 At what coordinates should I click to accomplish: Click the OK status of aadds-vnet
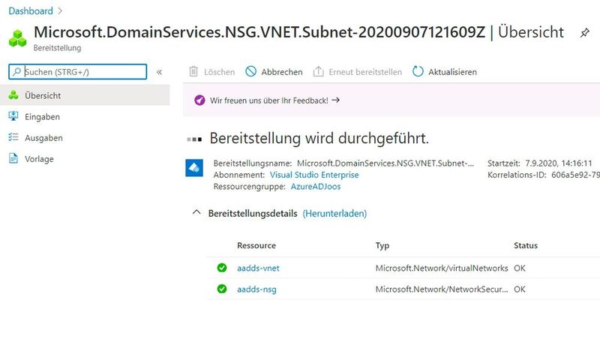click(x=520, y=268)
